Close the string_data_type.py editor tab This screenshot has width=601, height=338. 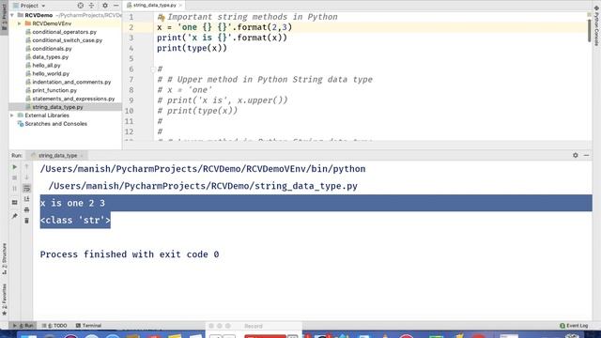point(180,5)
